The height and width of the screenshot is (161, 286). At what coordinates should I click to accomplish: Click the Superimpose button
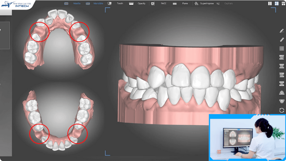coord(204,4)
